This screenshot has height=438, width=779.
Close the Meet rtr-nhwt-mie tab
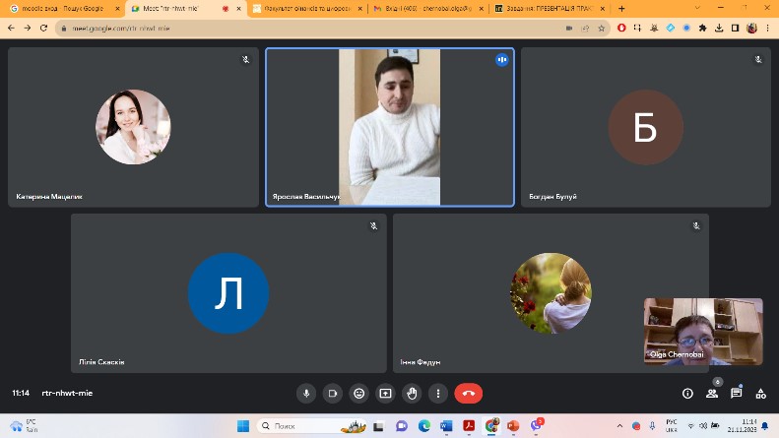[239, 9]
